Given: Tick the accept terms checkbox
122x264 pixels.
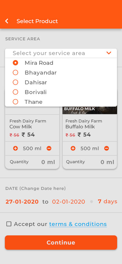Looking at the screenshot, I should [9, 224].
